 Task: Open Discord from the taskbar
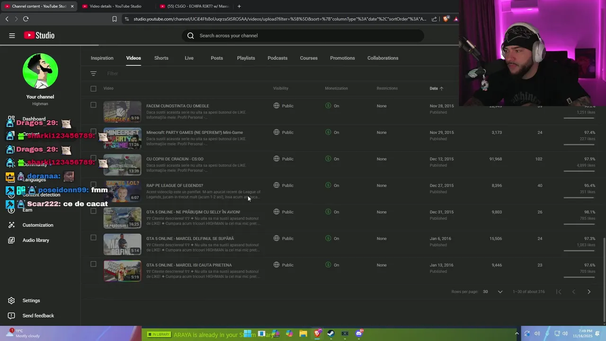tap(359, 334)
